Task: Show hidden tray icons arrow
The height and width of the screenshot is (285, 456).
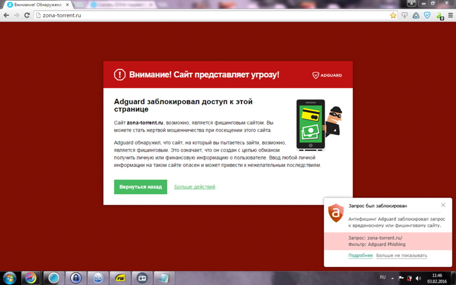Action: [x=392, y=278]
